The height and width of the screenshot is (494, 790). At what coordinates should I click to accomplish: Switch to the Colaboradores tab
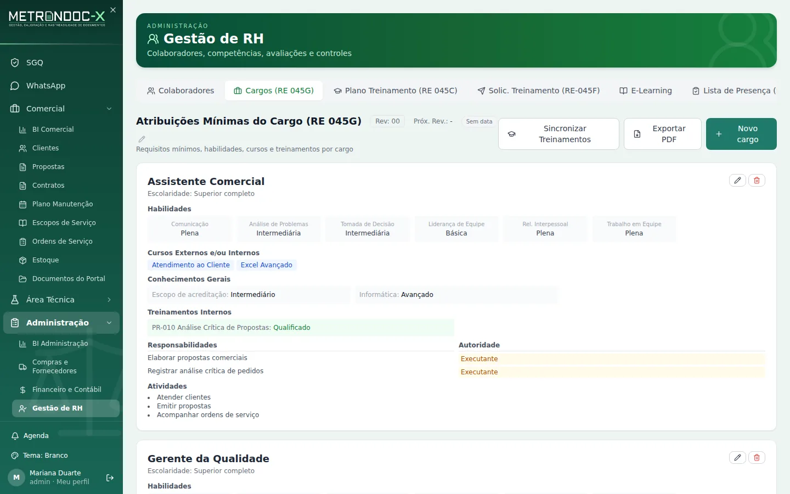point(180,91)
